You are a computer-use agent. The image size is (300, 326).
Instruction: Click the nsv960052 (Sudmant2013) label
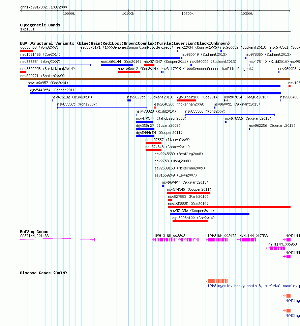pyautogui.click(x=243, y=47)
